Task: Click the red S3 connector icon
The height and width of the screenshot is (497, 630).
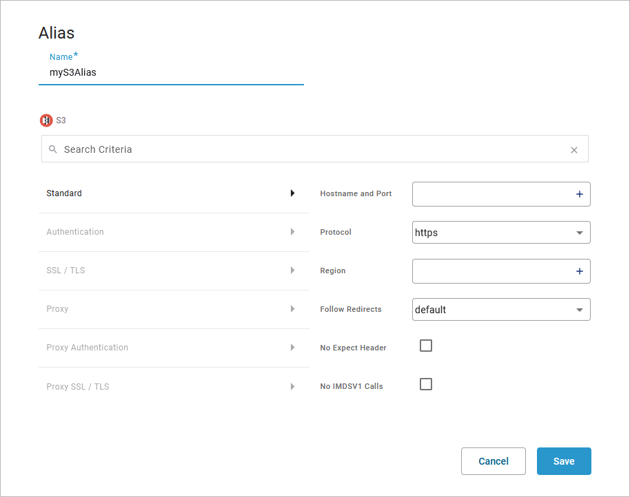Action: [x=46, y=120]
